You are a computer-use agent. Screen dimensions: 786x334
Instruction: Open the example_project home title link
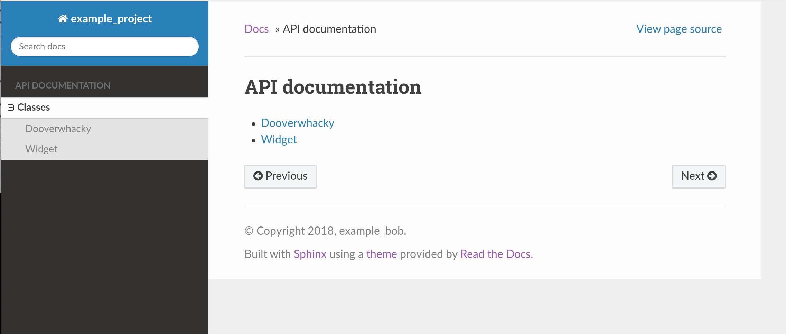pyautogui.click(x=111, y=19)
